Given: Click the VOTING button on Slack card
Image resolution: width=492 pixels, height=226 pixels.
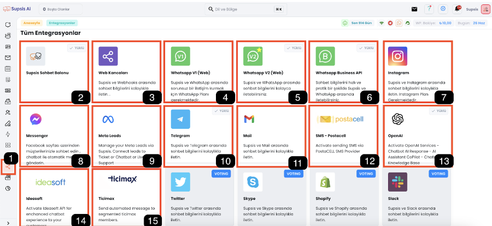Looking at the screenshot, I should point(438,174).
